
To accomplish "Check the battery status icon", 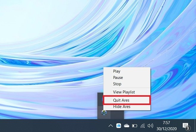I will click(135, 126).
